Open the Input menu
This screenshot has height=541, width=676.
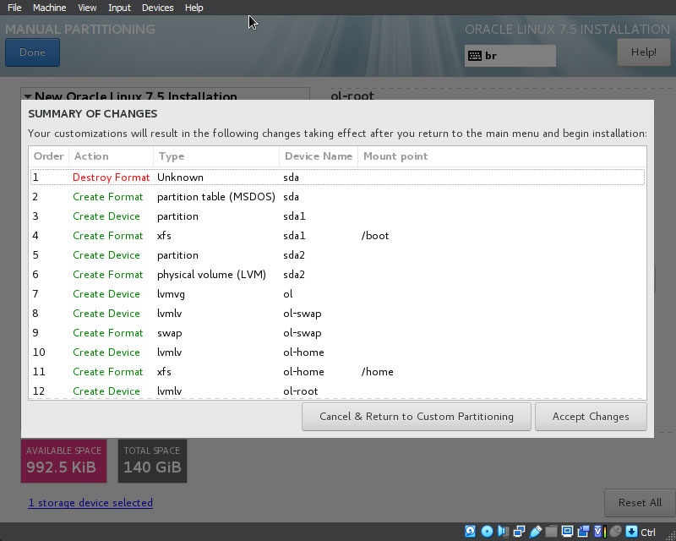[x=119, y=8]
